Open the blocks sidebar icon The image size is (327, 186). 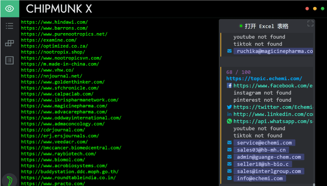pyautogui.click(x=10, y=43)
